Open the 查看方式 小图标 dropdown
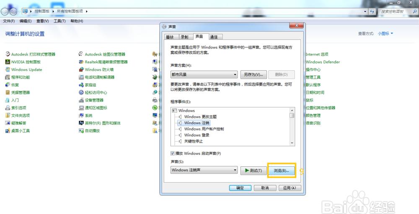Viewport: 419px width, 214px height. pos(385,33)
